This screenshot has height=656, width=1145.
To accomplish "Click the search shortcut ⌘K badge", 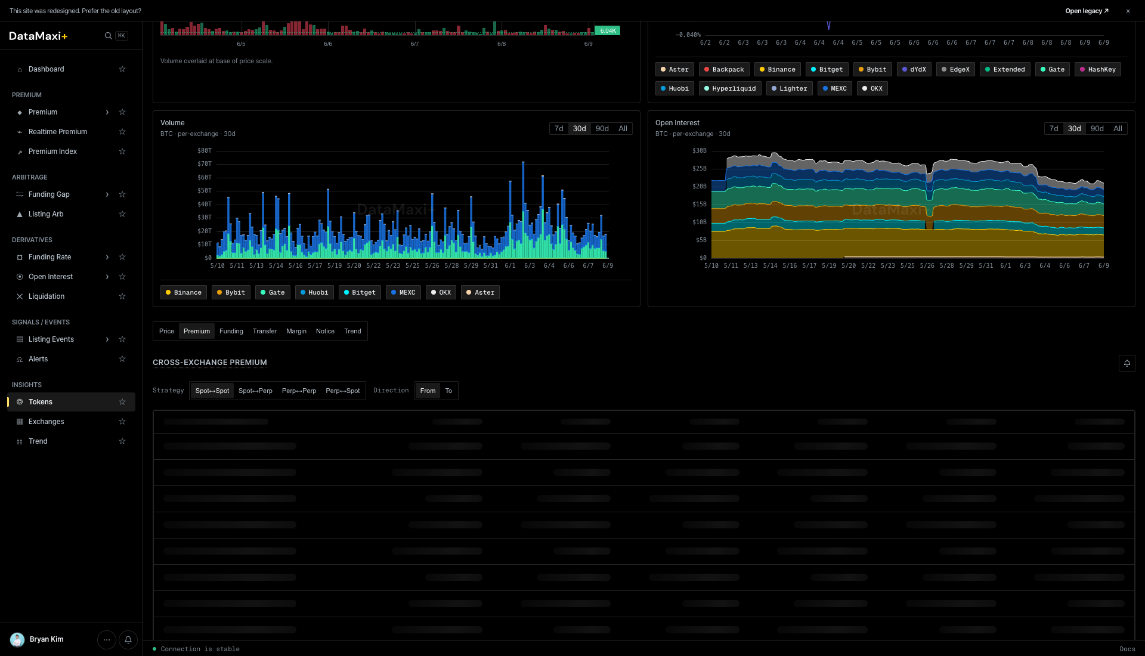I will [122, 36].
